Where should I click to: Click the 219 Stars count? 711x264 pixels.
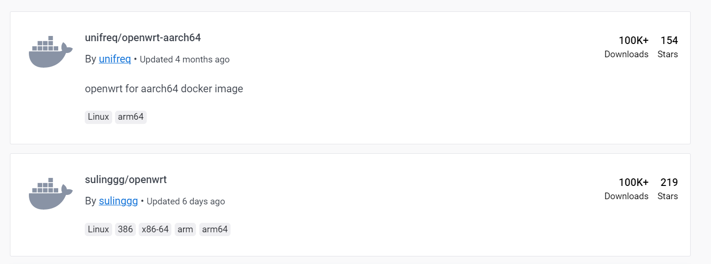point(669,183)
